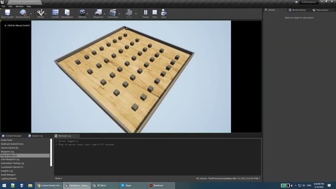
Task: Switch to the Chrome Custom Events window
Action: pyautogui.click(x=49, y=185)
